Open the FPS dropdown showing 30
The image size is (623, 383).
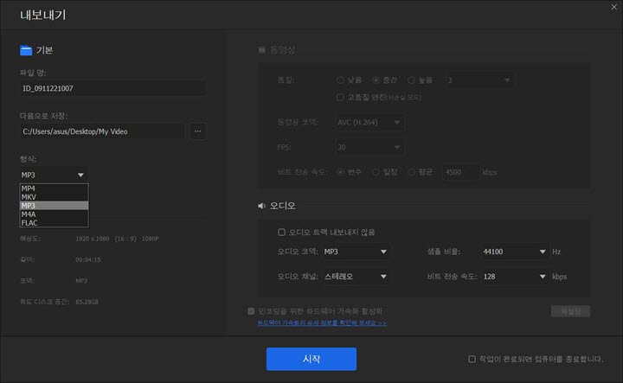pos(369,147)
